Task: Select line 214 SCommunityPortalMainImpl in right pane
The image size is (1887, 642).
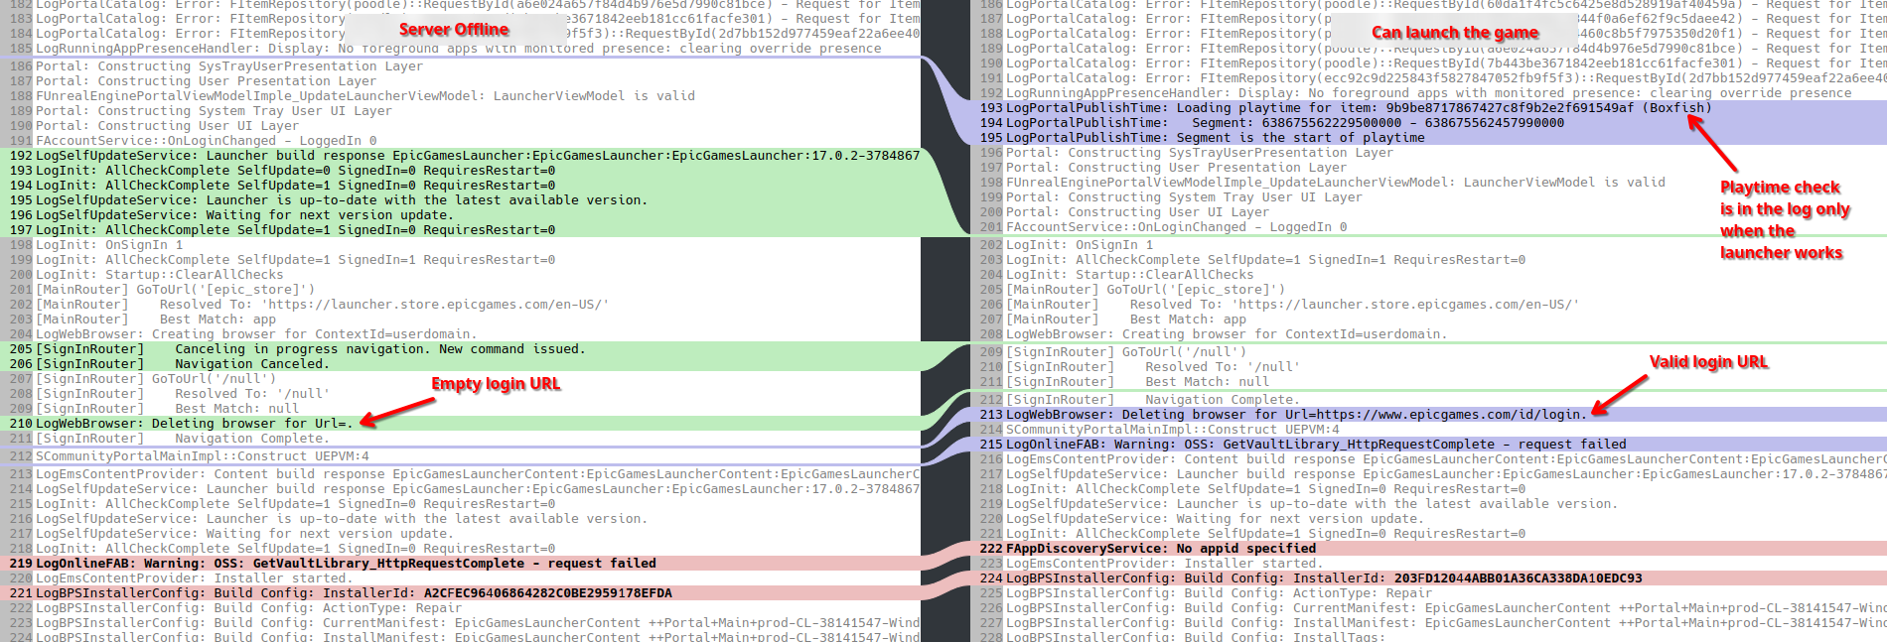Action: 1173,430
